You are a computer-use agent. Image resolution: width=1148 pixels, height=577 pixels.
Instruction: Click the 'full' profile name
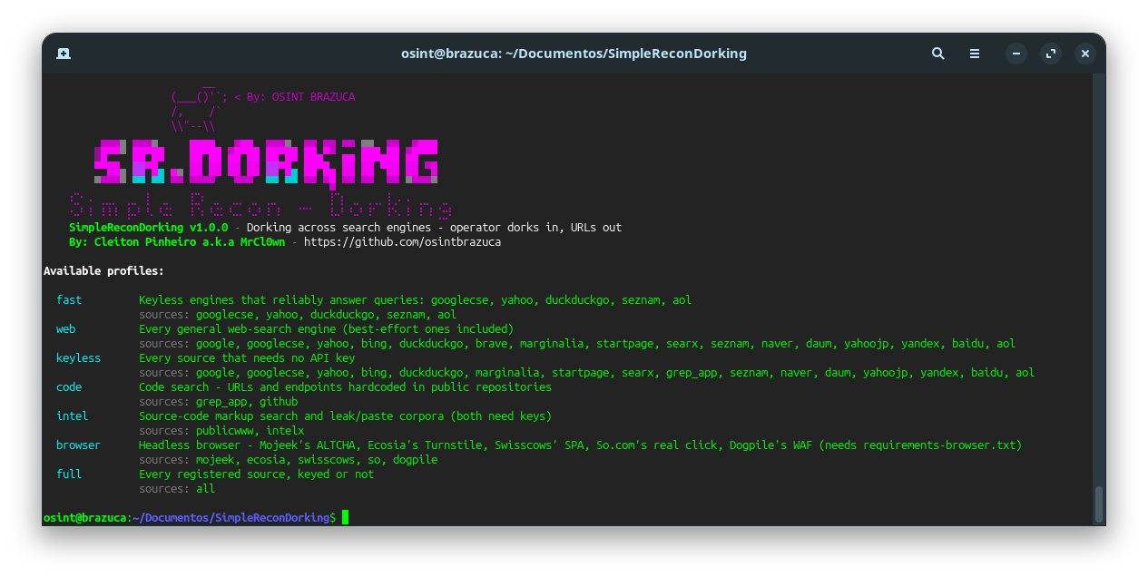click(69, 474)
